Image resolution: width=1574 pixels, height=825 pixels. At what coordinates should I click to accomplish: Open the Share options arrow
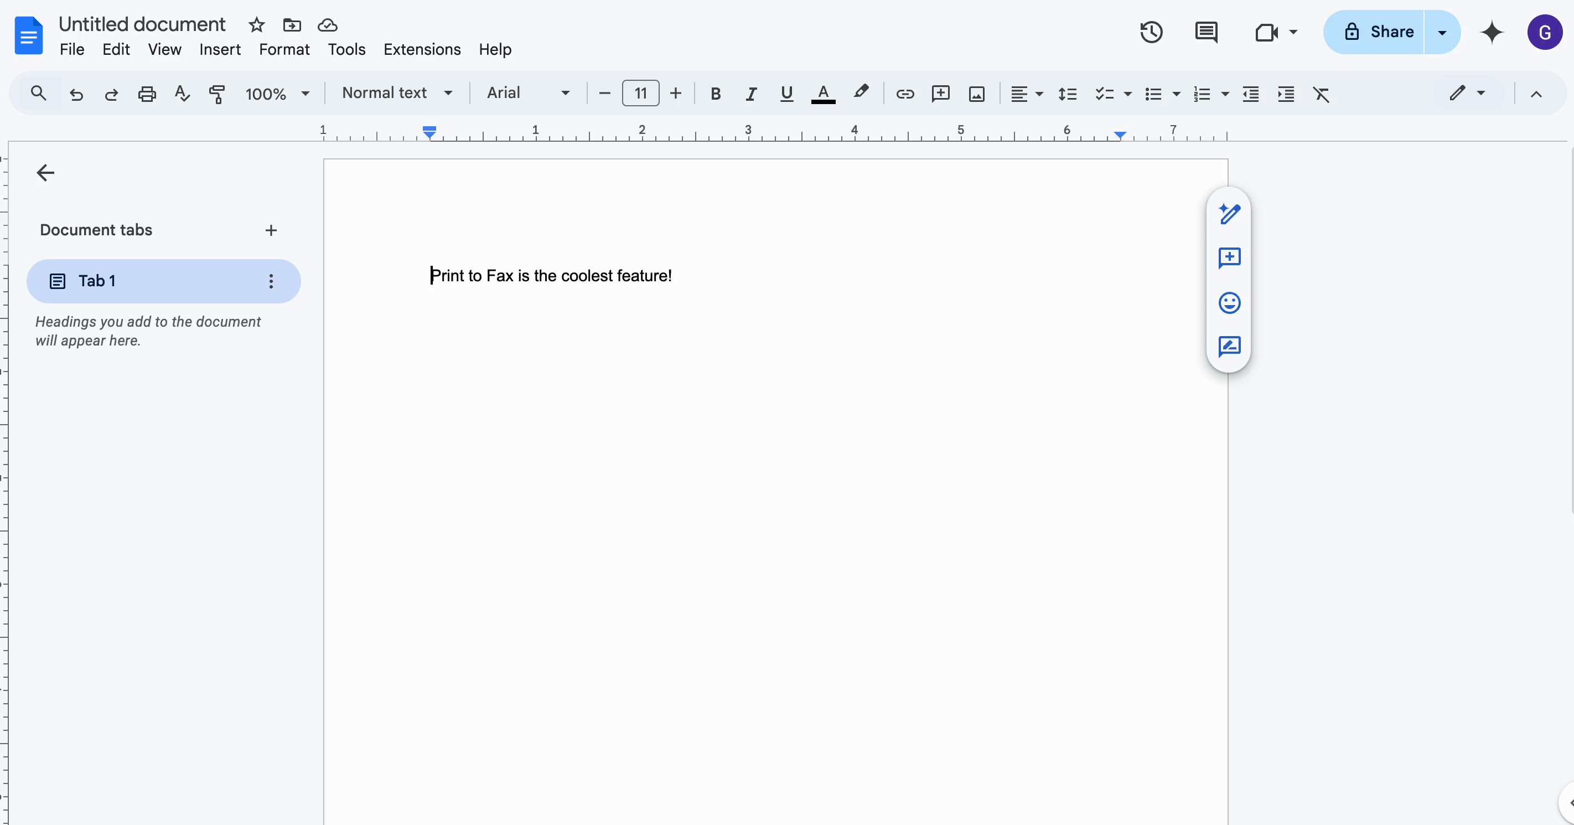[1442, 32]
